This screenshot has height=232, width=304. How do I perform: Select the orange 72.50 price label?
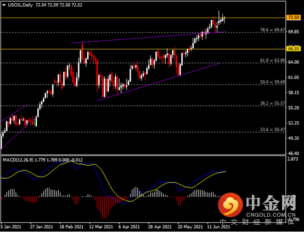[294, 18]
